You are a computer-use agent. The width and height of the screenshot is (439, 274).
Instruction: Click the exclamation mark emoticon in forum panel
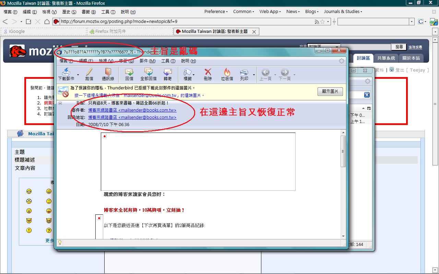(29, 230)
